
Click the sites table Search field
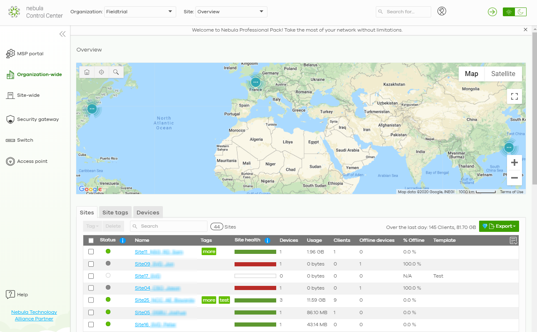coord(169,226)
